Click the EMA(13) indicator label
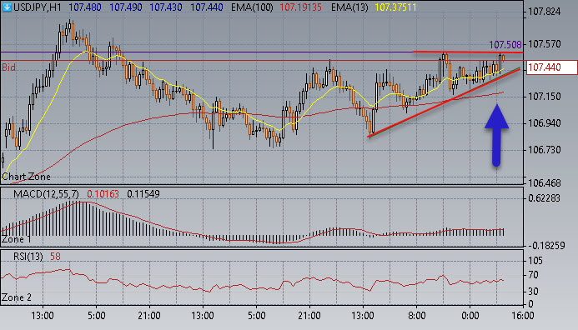Image resolution: width=578 pixels, height=330 pixels. pos(349,7)
